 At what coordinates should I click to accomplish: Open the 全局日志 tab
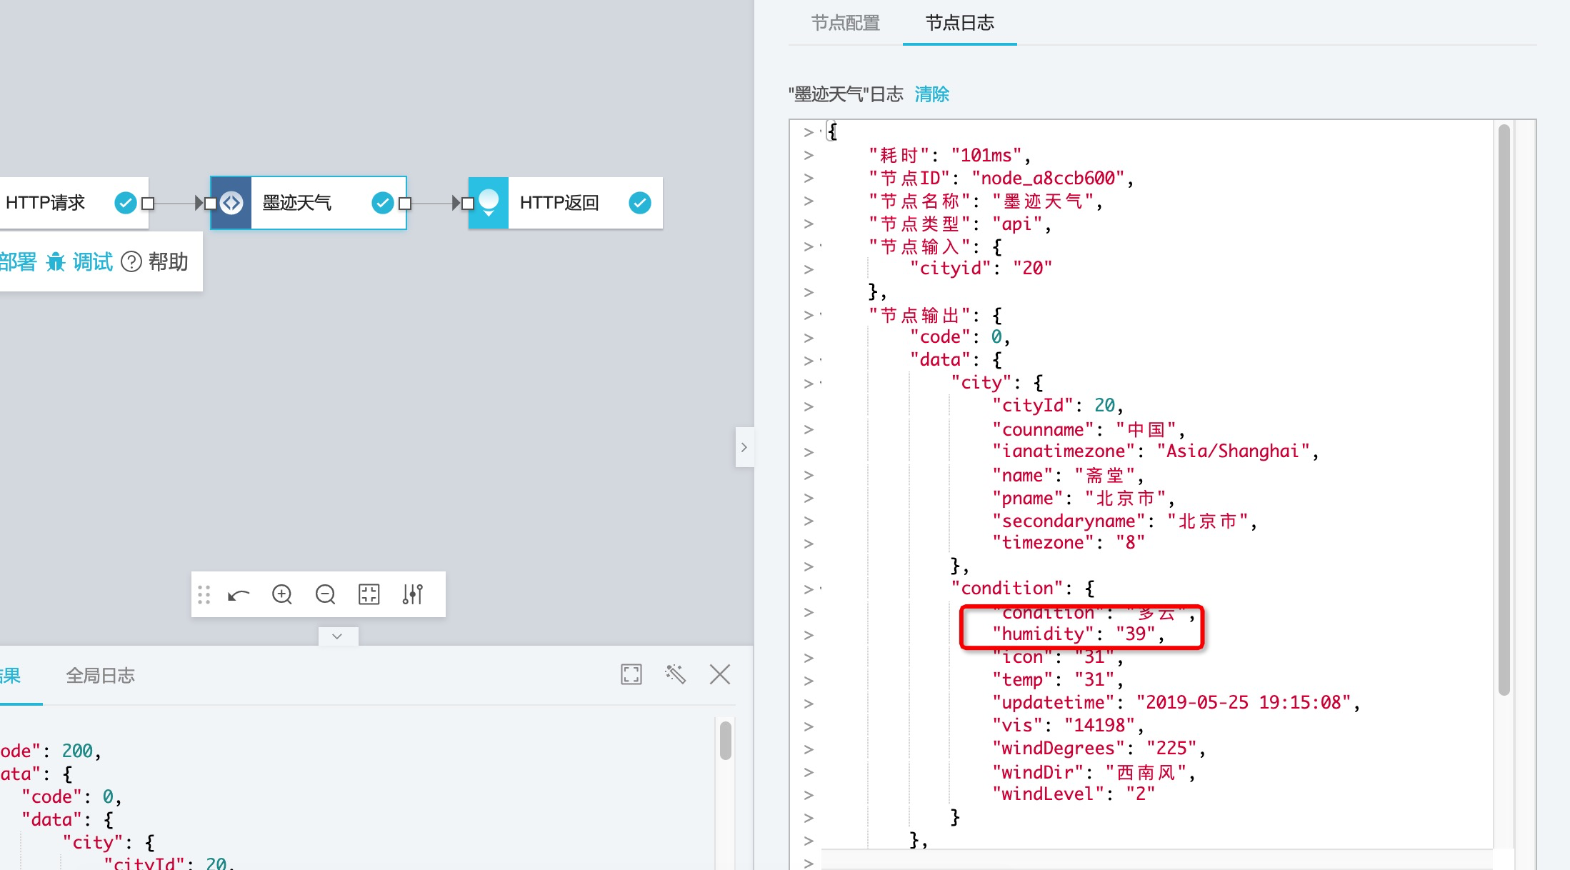pyautogui.click(x=100, y=676)
